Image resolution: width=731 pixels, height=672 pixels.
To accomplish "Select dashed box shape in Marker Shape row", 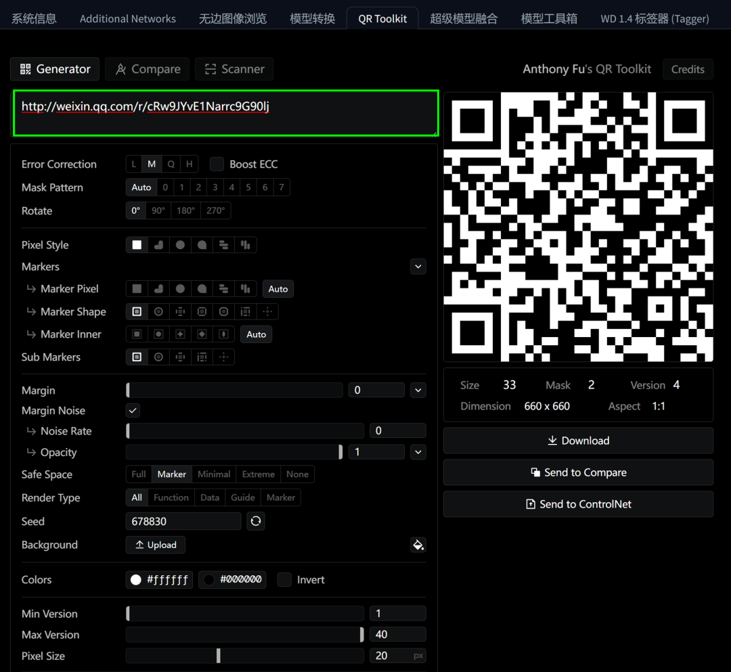I will (x=246, y=312).
